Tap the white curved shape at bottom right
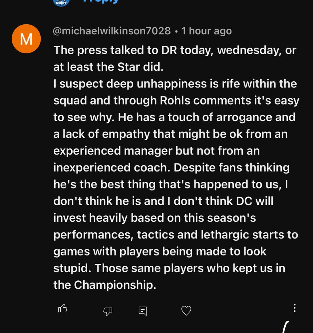The image size is (313, 333). 286,327
